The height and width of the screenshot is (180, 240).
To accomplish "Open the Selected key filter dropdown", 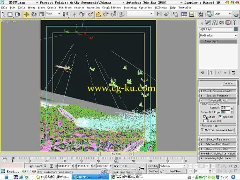I will point(172,166).
